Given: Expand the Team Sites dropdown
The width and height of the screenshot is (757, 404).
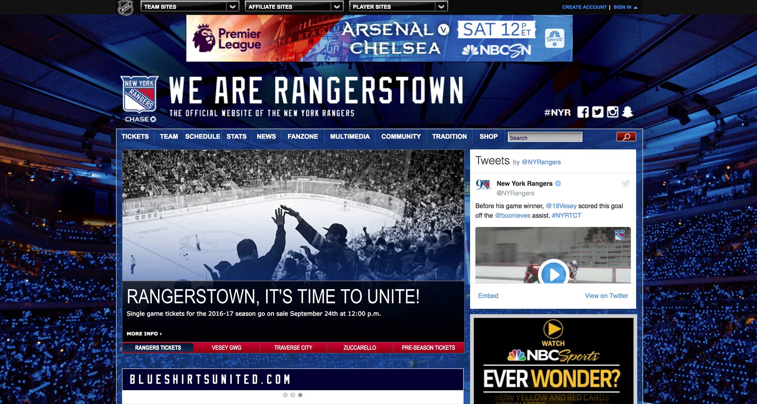Looking at the screenshot, I should coord(190,6).
